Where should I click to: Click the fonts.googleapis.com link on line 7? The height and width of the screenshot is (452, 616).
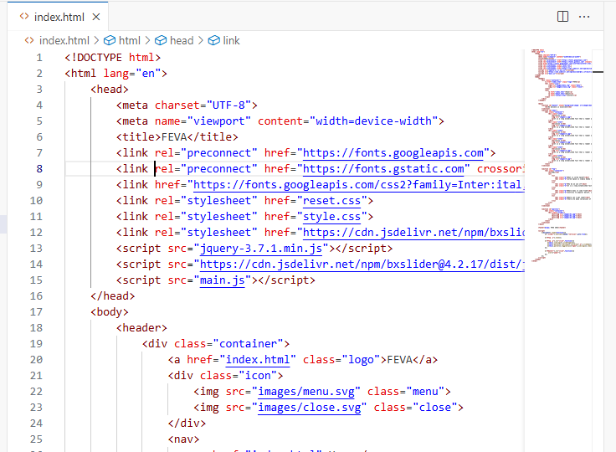(x=393, y=153)
